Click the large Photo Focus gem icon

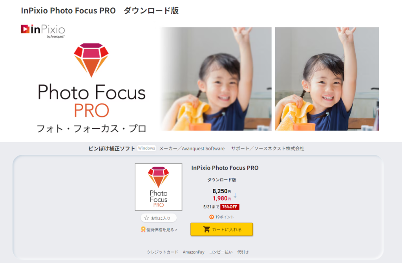tap(91, 60)
